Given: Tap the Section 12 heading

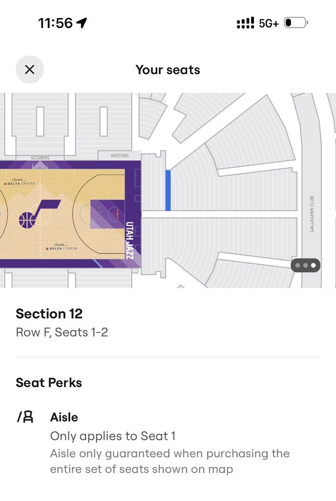Looking at the screenshot, I should coord(49,314).
